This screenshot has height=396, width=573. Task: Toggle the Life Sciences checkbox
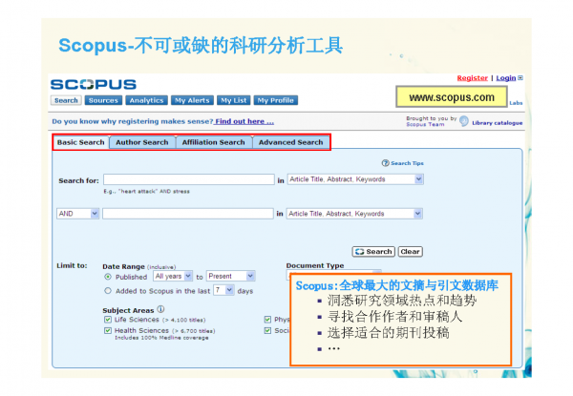[x=108, y=320]
